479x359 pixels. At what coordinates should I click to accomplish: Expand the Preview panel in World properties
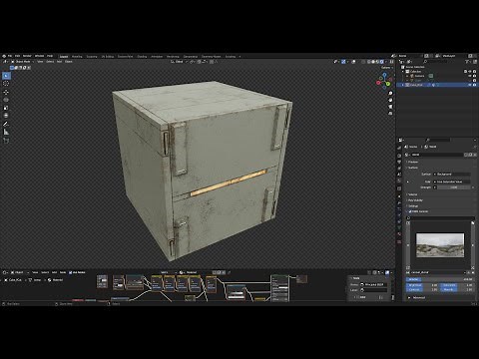click(x=413, y=162)
